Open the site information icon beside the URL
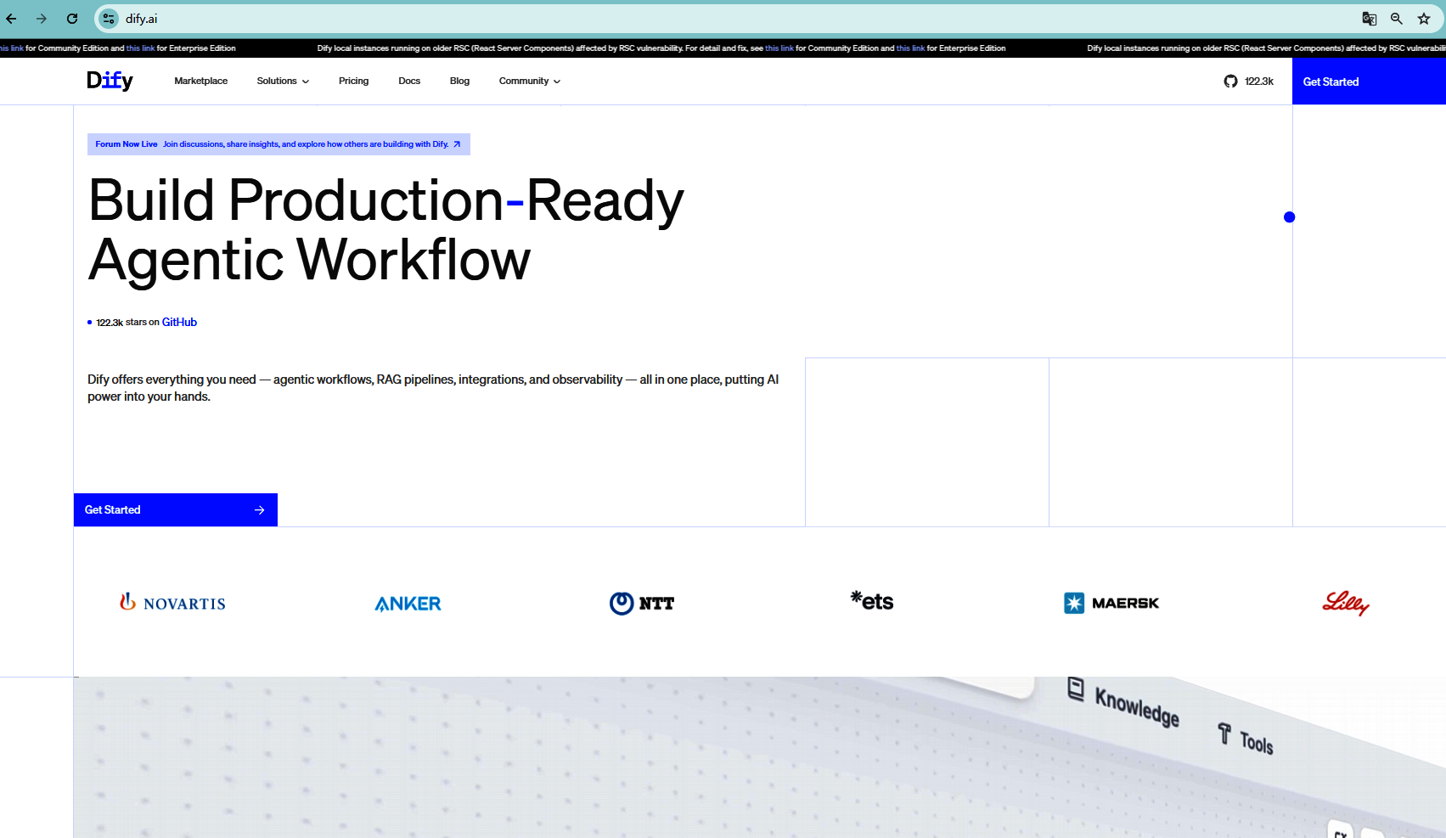 click(109, 19)
